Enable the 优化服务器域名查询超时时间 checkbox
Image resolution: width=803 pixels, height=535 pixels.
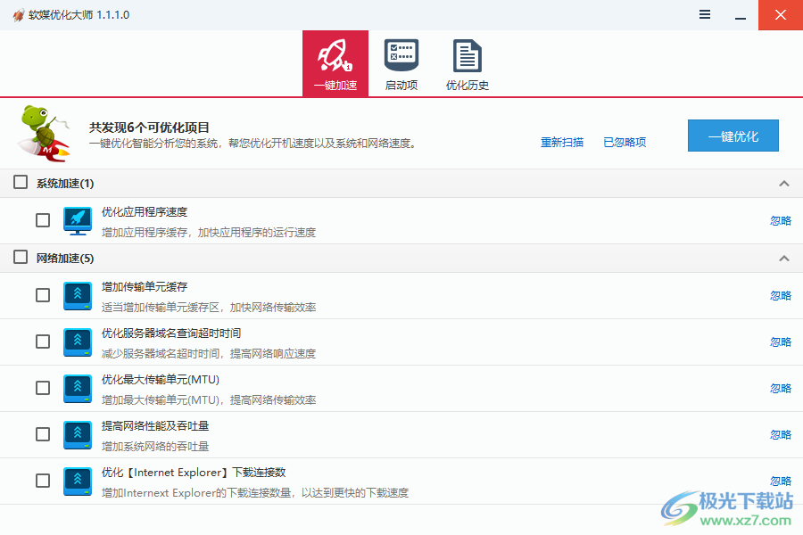tap(42, 342)
